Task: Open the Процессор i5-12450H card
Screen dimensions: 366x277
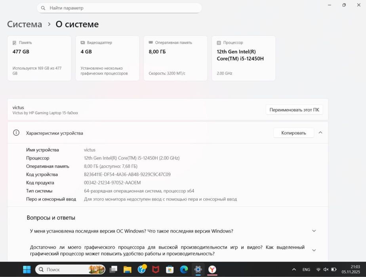Action: [x=244, y=58]
